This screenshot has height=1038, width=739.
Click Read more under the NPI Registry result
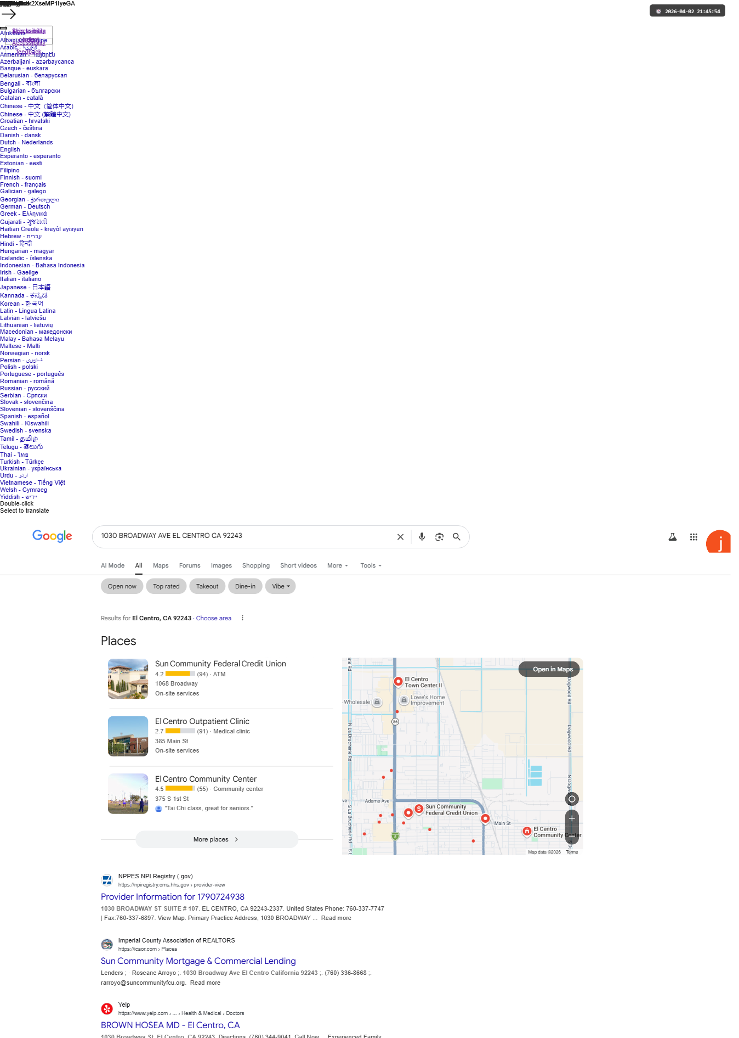tap(336, 918)
